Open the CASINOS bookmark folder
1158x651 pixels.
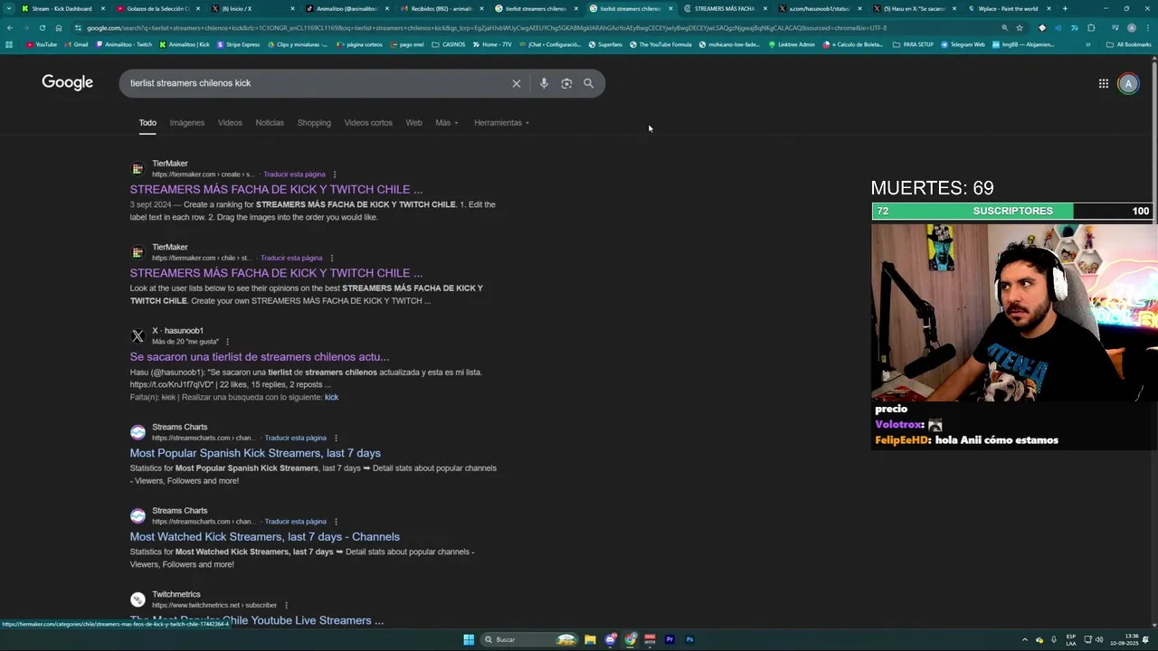tap(449, 44)
